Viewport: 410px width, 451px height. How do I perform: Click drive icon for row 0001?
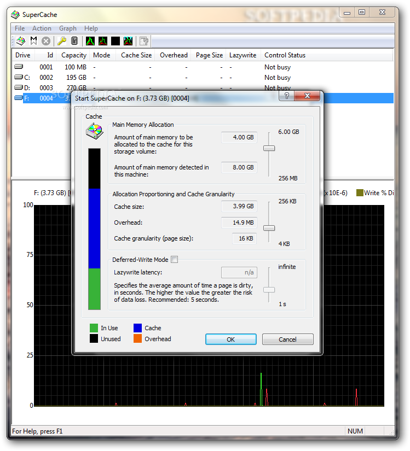(19, 67)
